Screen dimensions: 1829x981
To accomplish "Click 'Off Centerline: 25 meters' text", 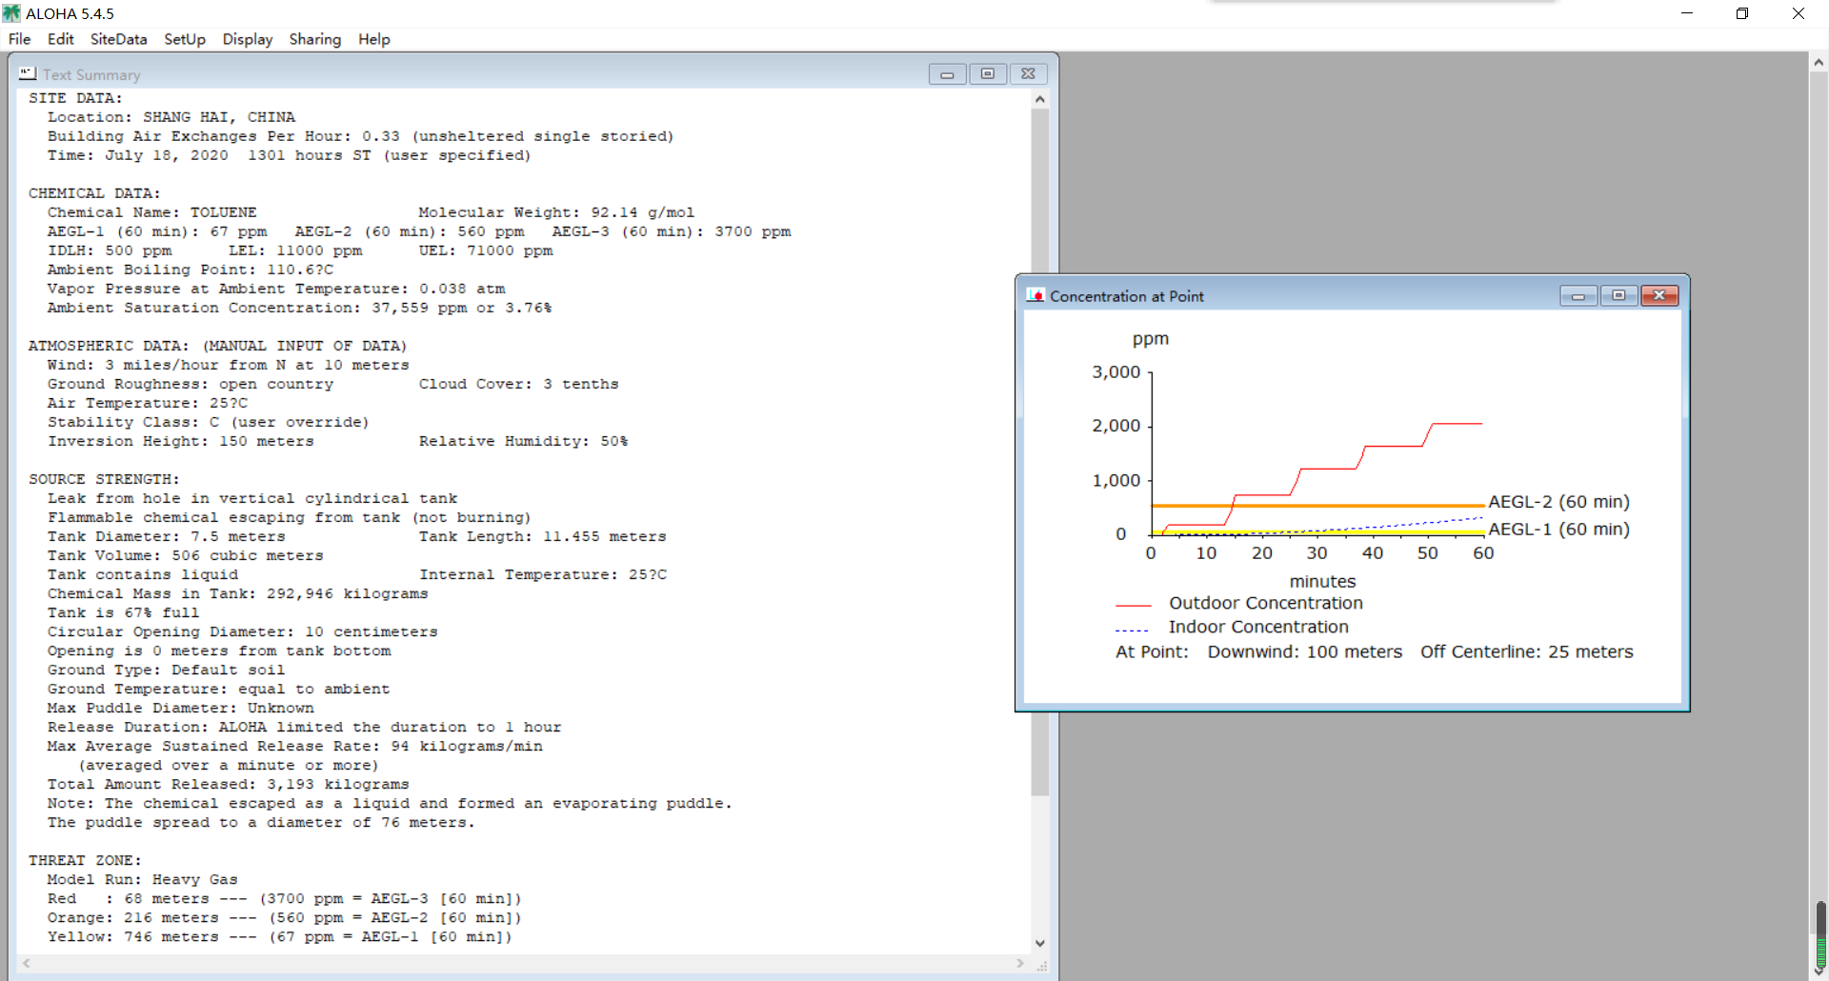I will click(x=1527, y=652).
